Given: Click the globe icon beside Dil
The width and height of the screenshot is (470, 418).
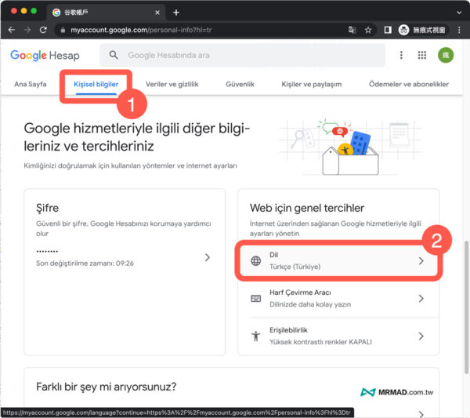Looking at the screenshot, I should [x=255, y=261].
